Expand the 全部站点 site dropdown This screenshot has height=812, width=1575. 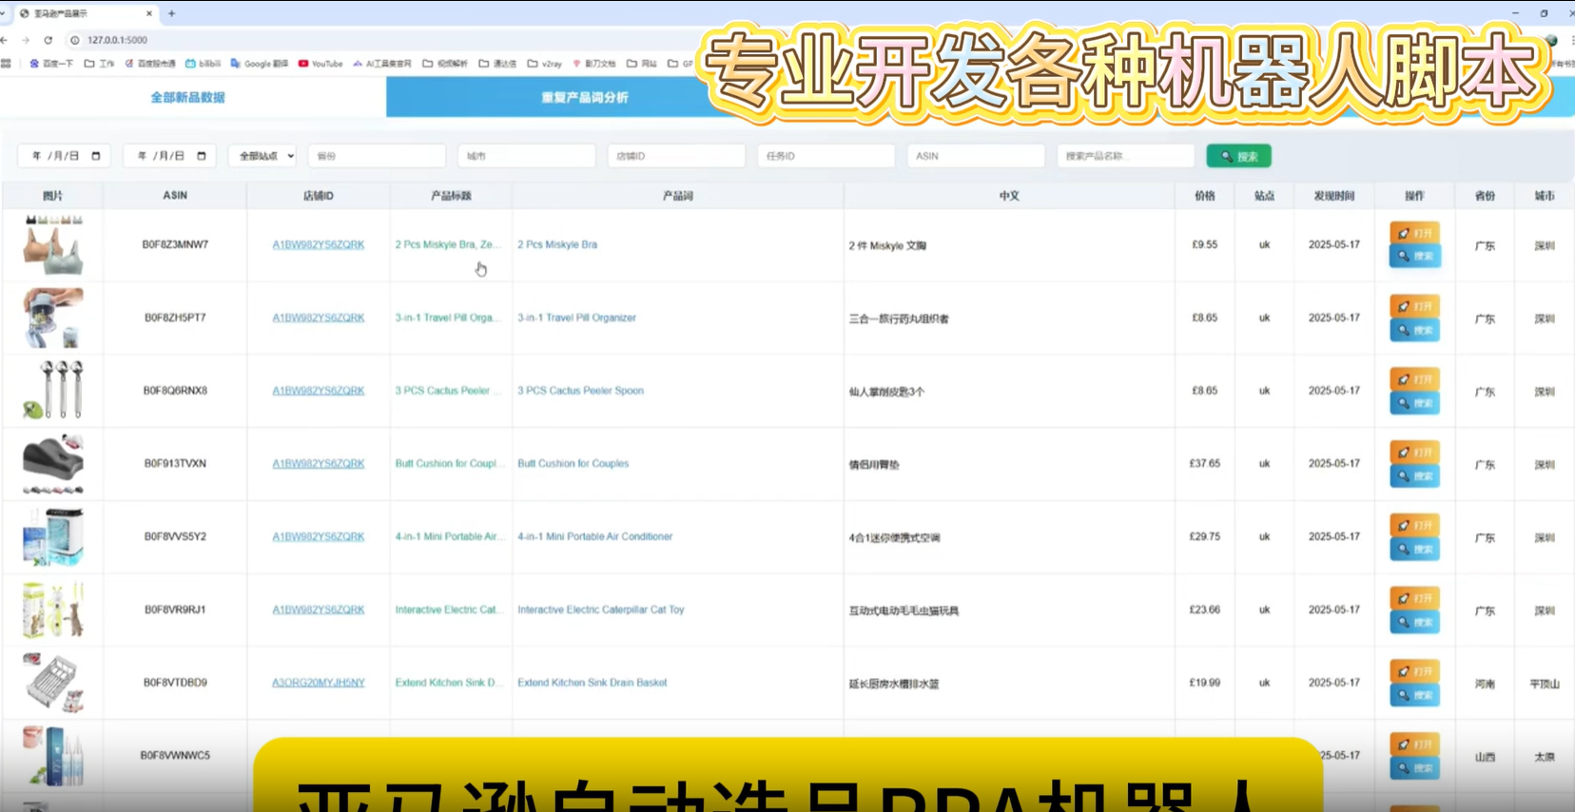click(x=262, y=156)
